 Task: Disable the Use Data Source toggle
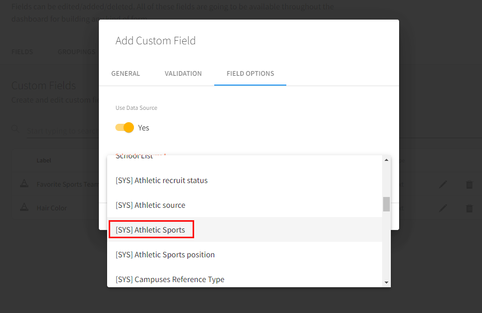125,127
